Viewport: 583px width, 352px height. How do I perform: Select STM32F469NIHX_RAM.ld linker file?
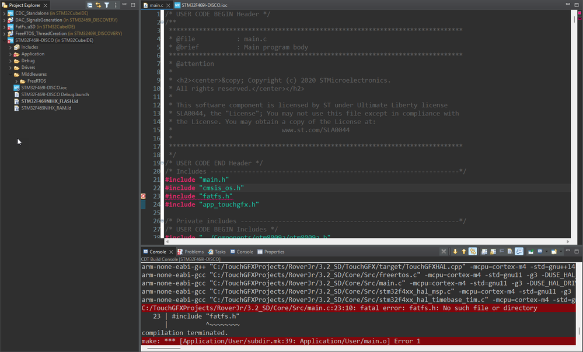point(46,108)
